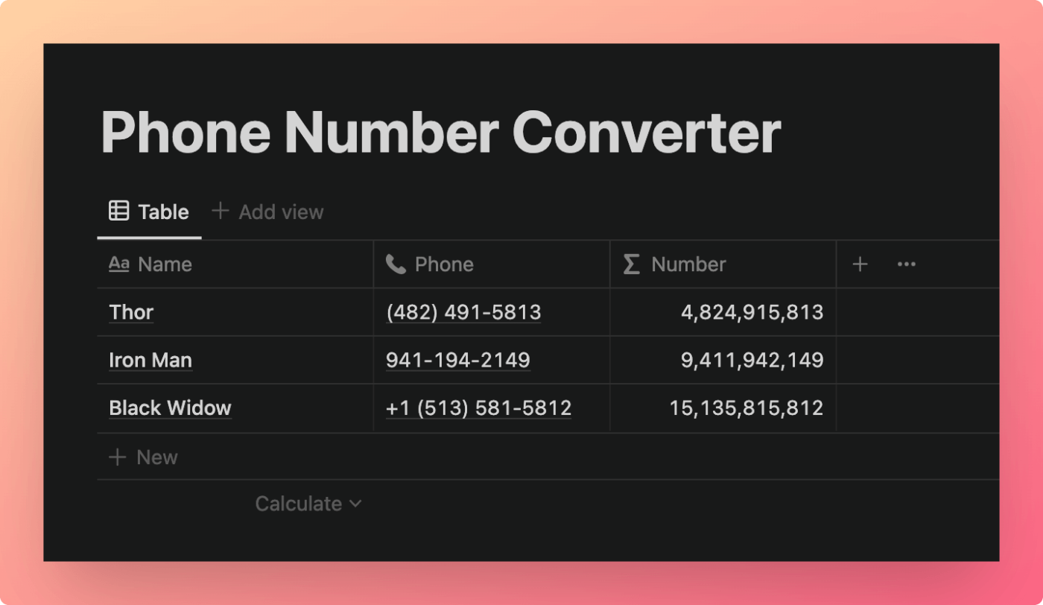Open the Number column header menu
This screenshot has width=1043, height=605.
point(723,265)
